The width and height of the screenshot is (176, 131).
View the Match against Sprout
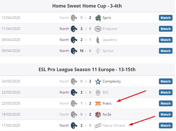[166, 51]
